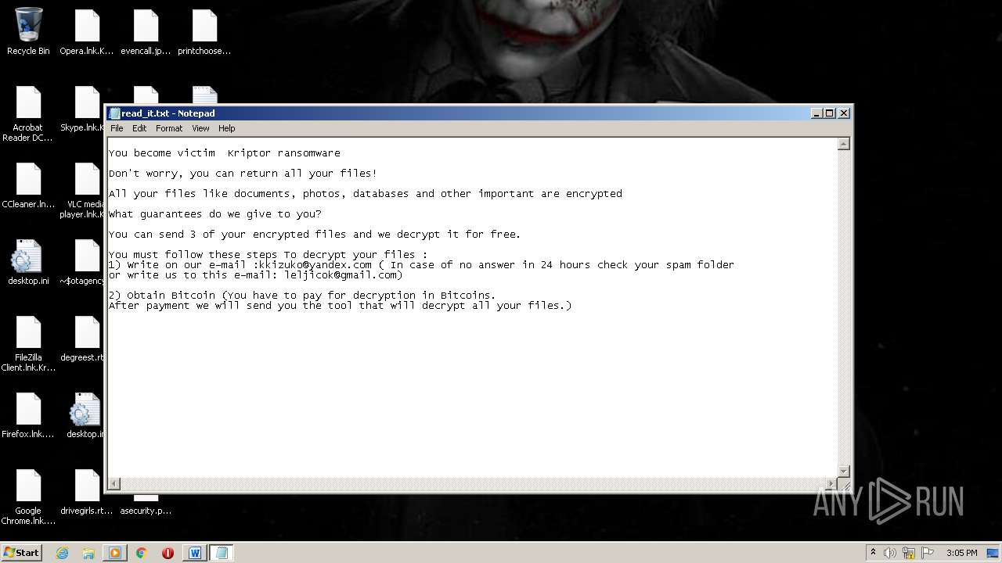Open the File menu in Notepad

(x=117, y=128)
